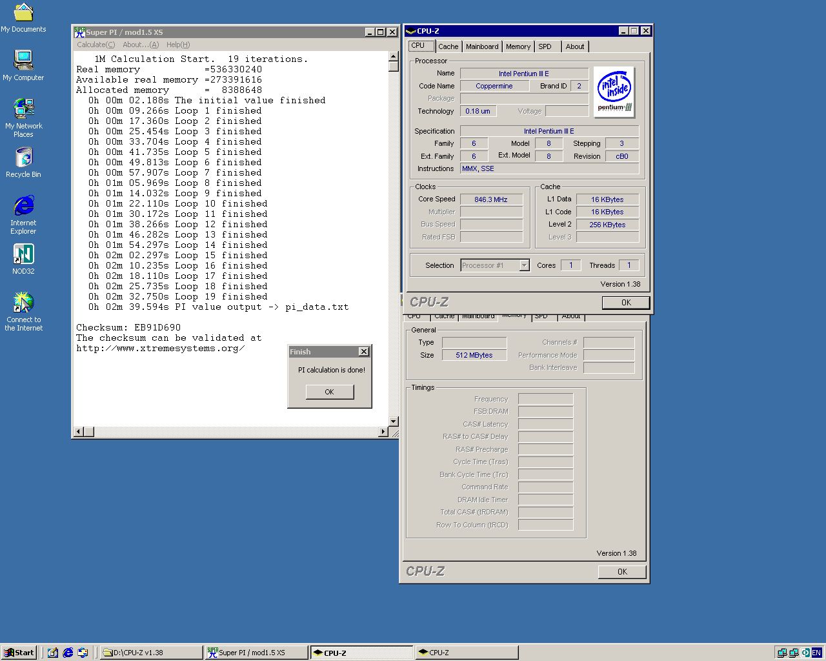This screenshot has height=661, width=826.
Task: Open the About menu in Super PI
Action: [141, 45]
